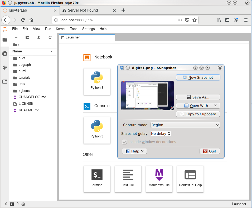Save page to Pocket
Screen dimensions: 252x208
click(x=187, y=20)
